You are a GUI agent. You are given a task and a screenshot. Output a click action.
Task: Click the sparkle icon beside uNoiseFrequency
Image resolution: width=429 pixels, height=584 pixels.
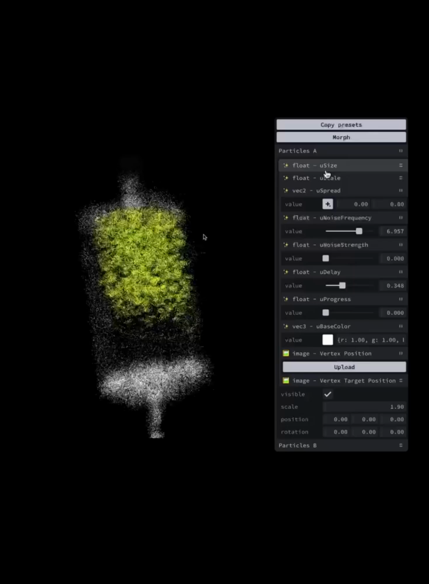(x=286, y=218)
